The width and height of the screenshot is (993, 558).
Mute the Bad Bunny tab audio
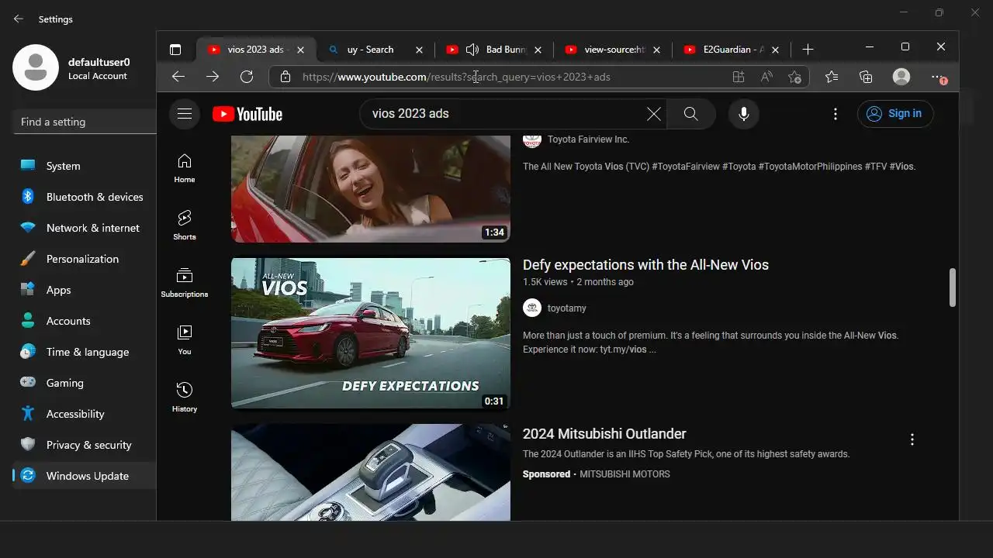pyautogui.click(x=472, y=50)
